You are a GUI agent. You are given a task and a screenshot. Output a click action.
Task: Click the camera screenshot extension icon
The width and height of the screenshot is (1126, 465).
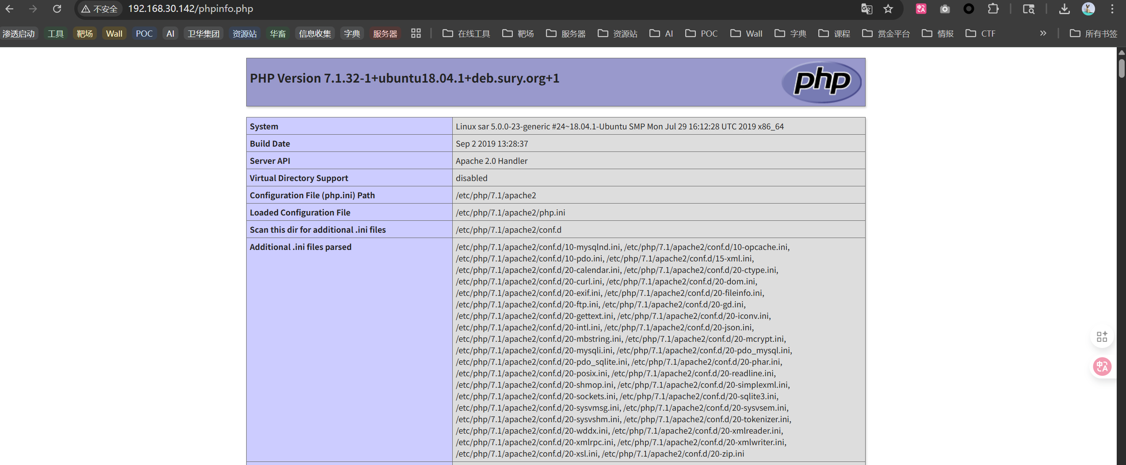point(945,9)
